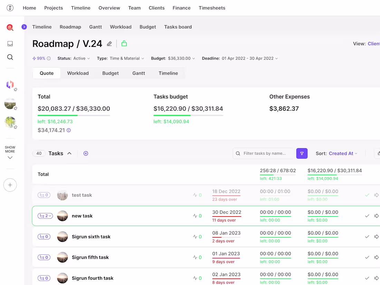Mark Sigrun sixth task as complete
The width and height of the screenshot is (380, 285).
pos(367,237)
